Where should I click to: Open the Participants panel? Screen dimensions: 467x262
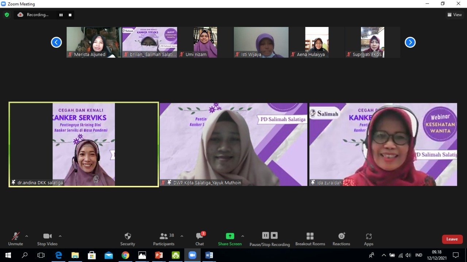pos(164,239)
